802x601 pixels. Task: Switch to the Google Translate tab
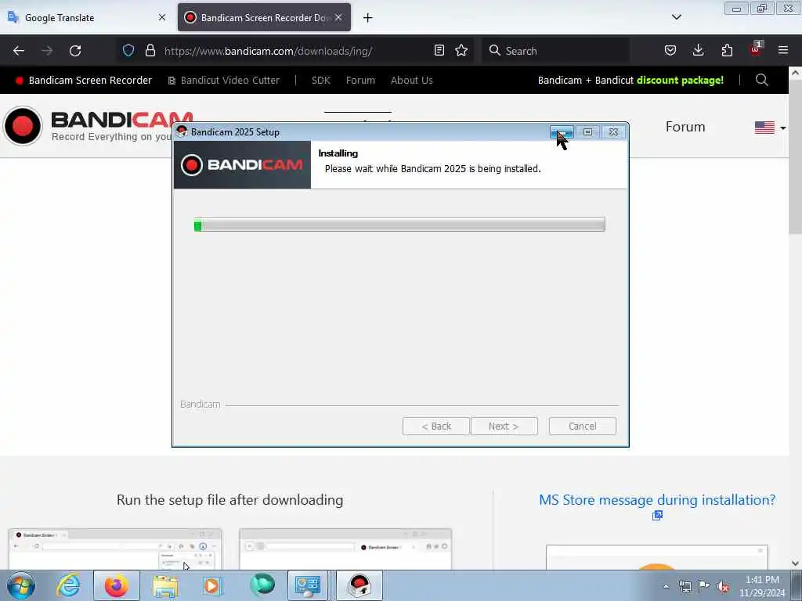click(87, 17)
